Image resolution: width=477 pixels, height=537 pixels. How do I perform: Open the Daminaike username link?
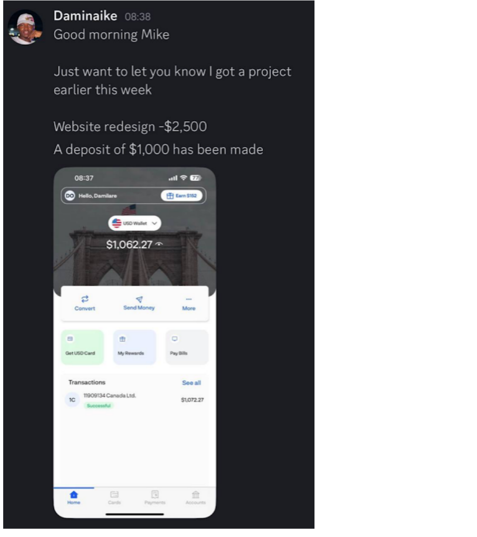coord(85,16)
